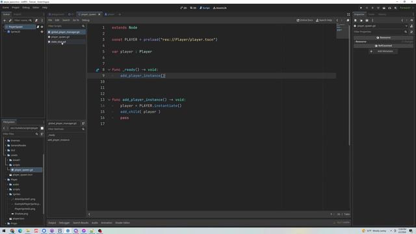Create a new resource in Inspector
Viewport: 416px width, 234px height.
pos(356,20)
